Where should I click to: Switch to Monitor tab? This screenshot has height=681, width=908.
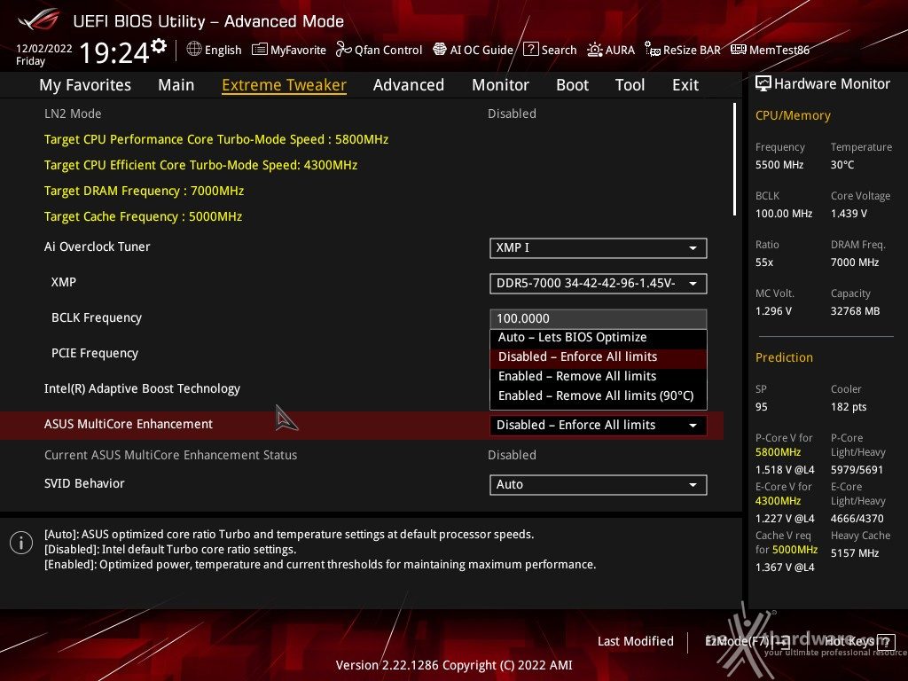(x=500, y=85)
